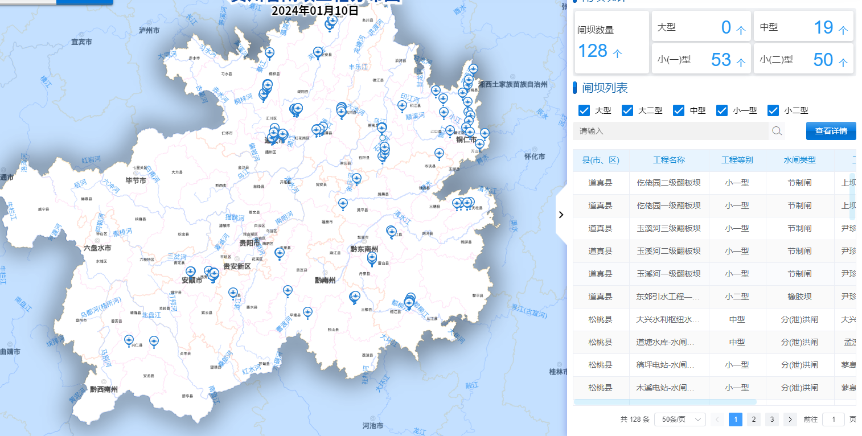Open the sluice marker next to 平塘县
The height and width of the screenshot is (436, 862).
tap(308, 312)
